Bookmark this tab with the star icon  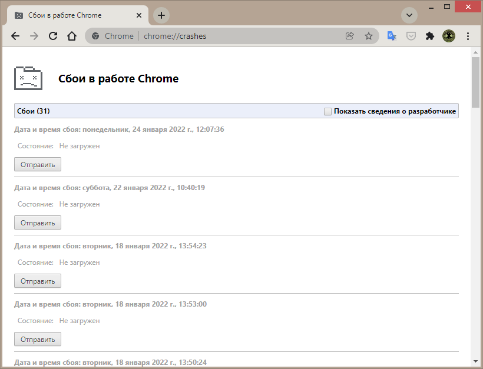click(x=369, y=36)
